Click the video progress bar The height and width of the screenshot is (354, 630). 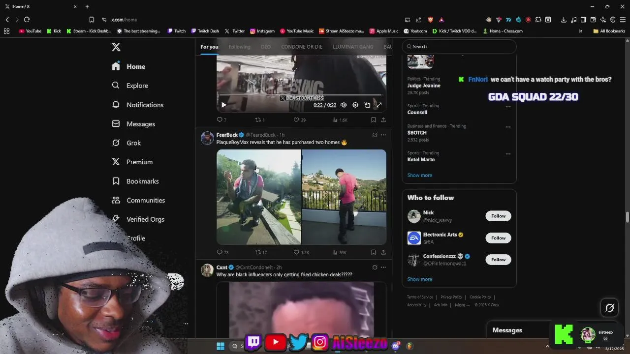(301, 95)
